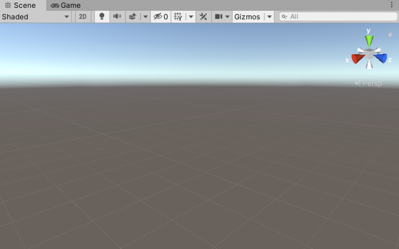Open the Gizmos dropdown arrow
Image resolution: width=399 pixels, height=249 pixels.
point(269,17)
